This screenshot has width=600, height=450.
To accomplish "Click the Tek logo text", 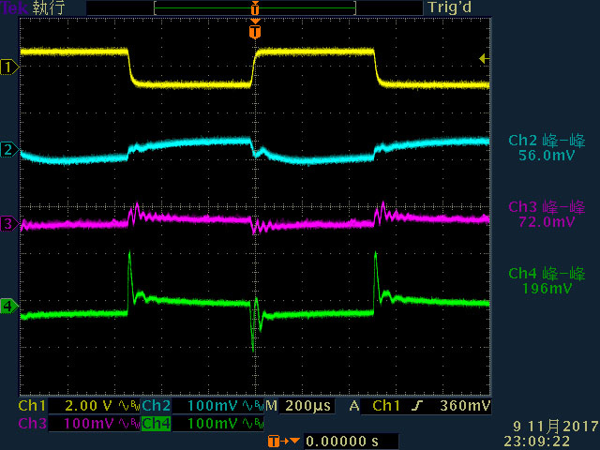I will click(15, 7).
